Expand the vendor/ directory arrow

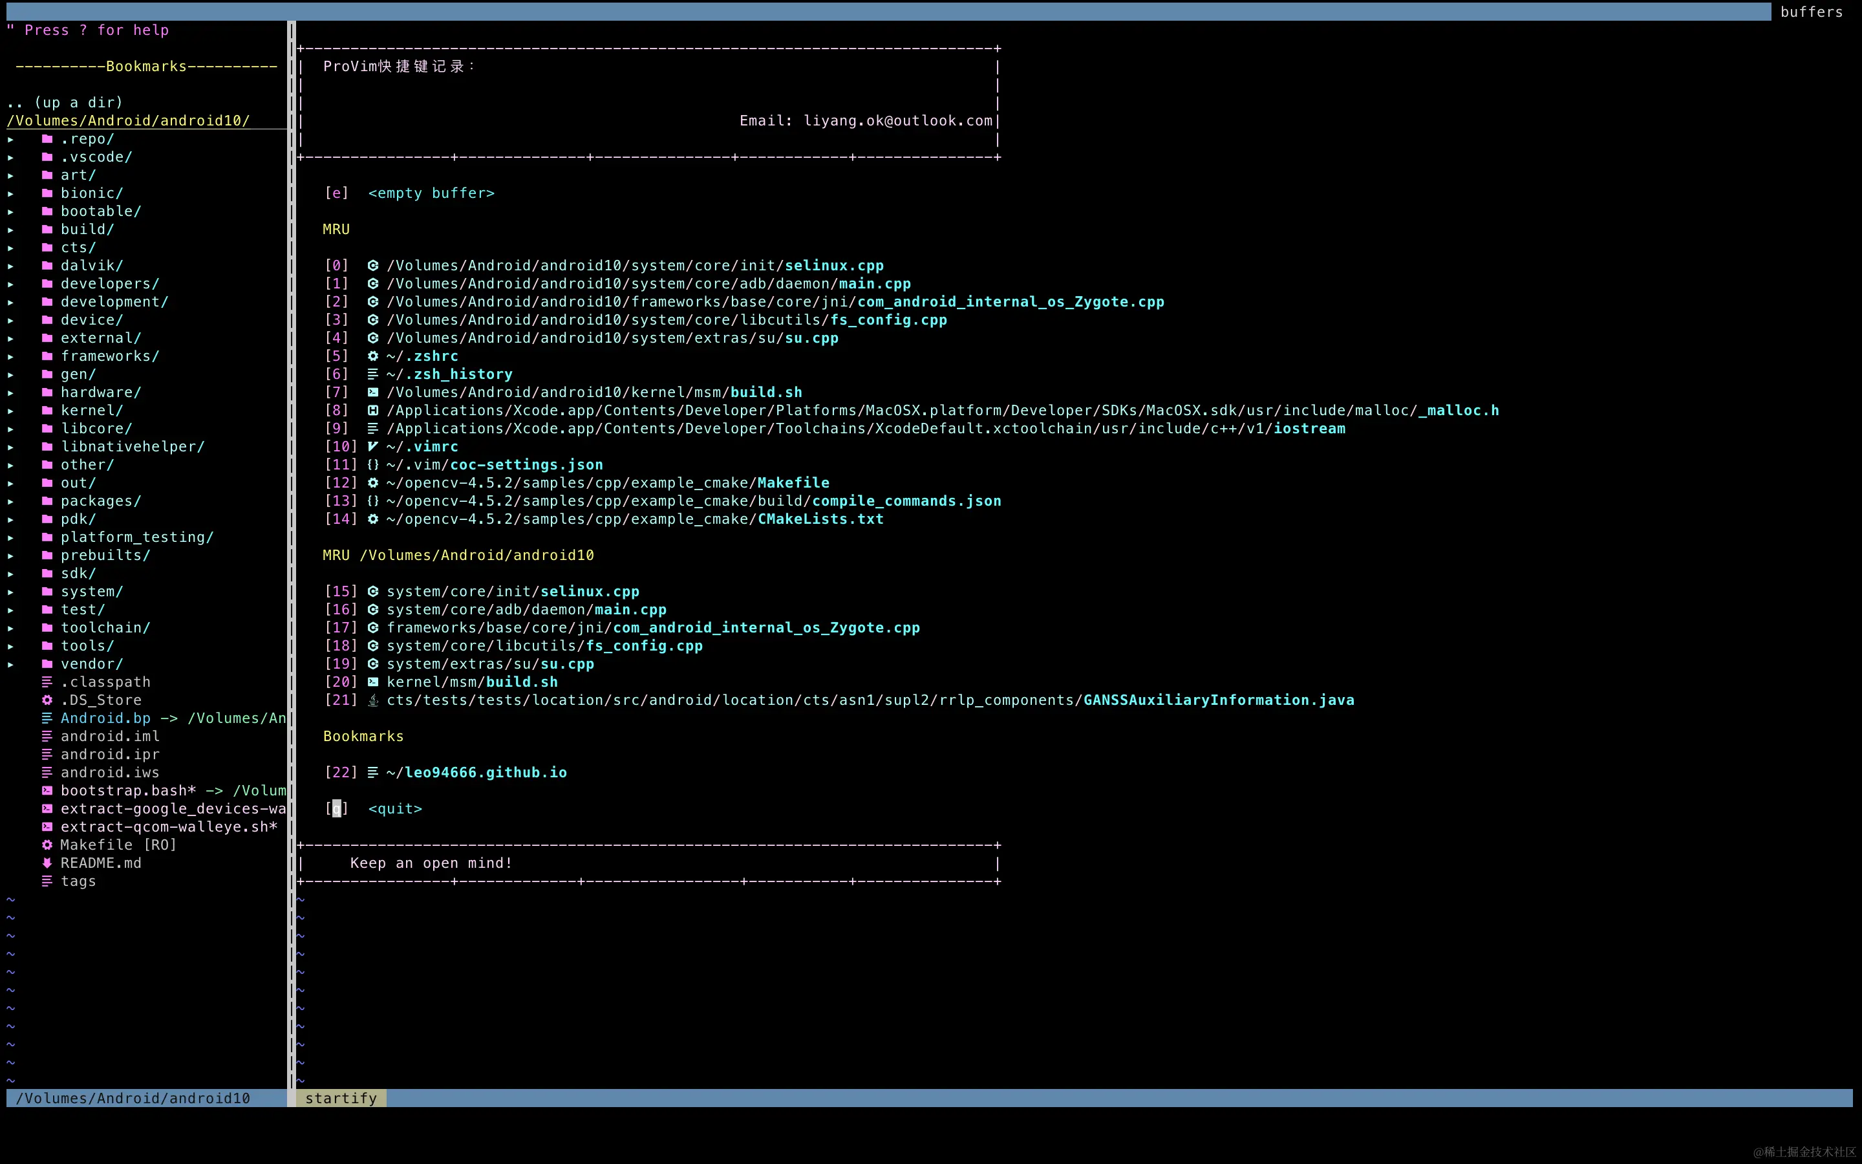click(x=11, y=664)
